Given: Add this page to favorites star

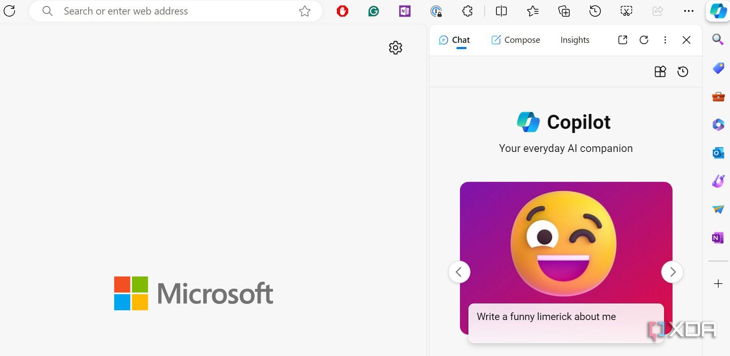Looking at the screenshot, I should 305,11.
